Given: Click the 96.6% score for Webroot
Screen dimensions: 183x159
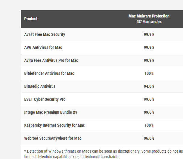Looking at the screenshot, I should 149,138.
